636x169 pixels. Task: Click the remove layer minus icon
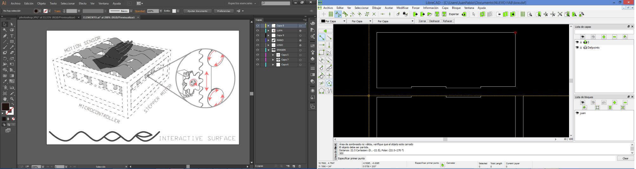point(614,37)
